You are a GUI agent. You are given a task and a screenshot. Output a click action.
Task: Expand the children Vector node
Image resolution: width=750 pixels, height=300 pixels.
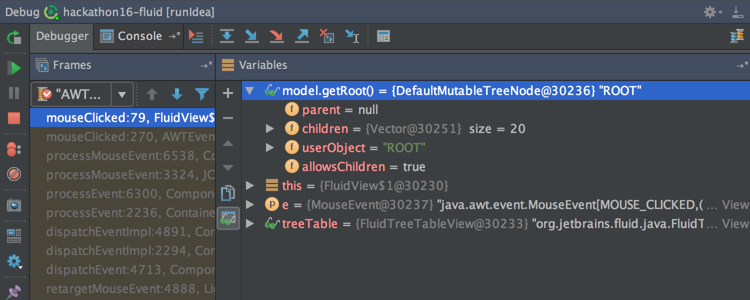pyautogui.click(x=270, y=128)
